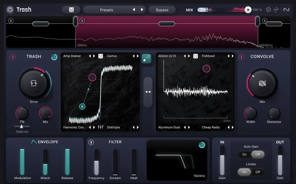The height and width of the screenshot is (184, 296).
Task: Click the 10590Hz crossover handle
Action: 258,21
